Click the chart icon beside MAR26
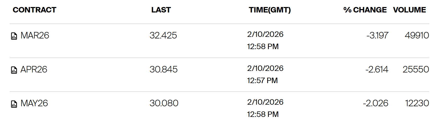 point(14,36)
